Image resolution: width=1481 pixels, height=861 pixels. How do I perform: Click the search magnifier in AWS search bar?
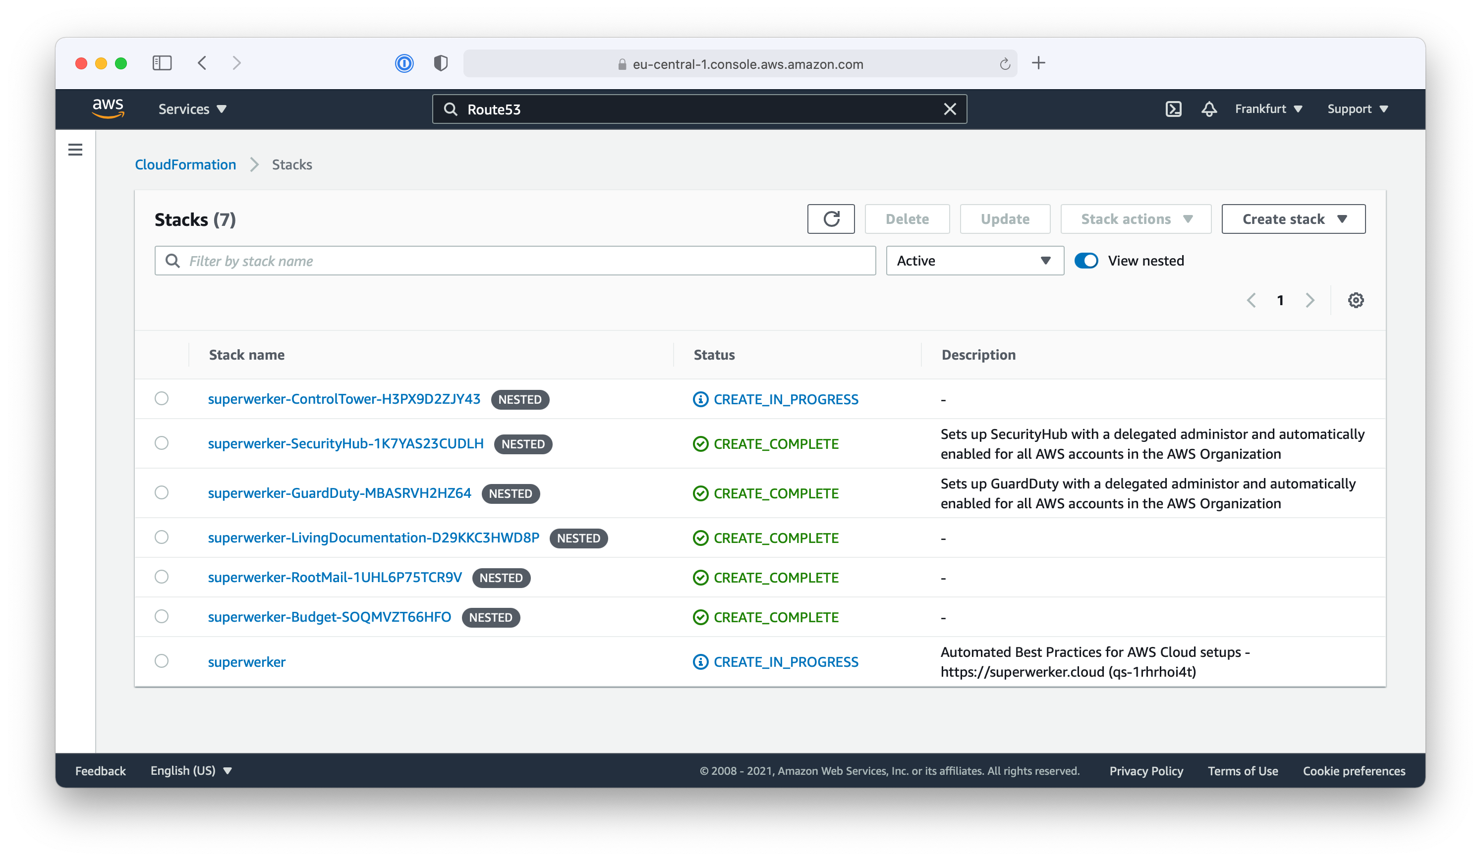(x=450, y=109)
